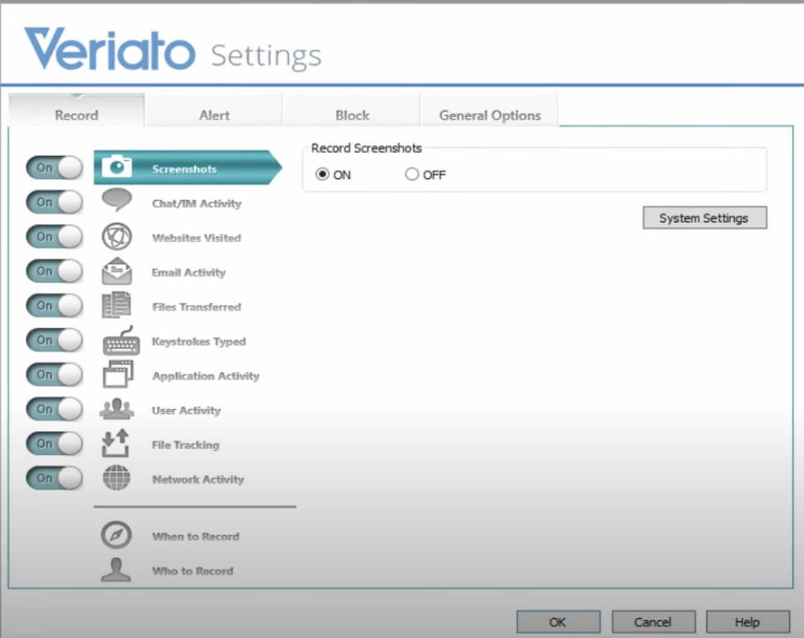Open When to Record label

[196, 537]
